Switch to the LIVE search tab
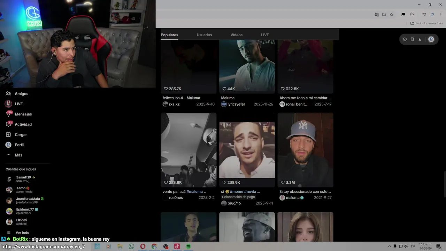The image size is (446, 251). tap(265, 35)
